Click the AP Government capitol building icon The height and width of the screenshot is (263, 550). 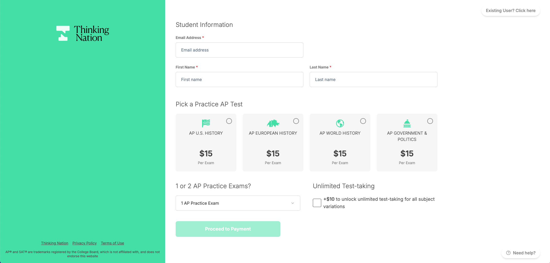407,123
